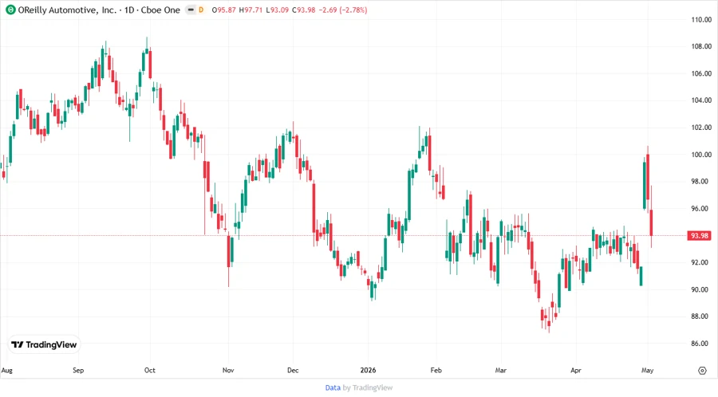
Task: Click the 110.00 price axis label
Action: 701,20
